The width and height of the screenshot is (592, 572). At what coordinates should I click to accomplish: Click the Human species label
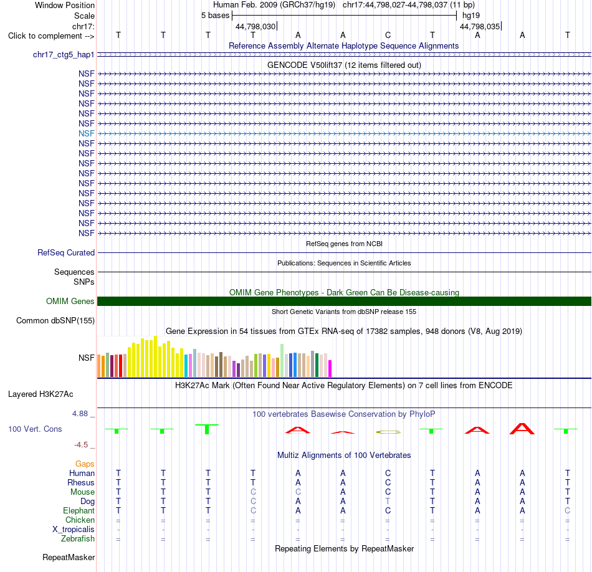[82, 473]
